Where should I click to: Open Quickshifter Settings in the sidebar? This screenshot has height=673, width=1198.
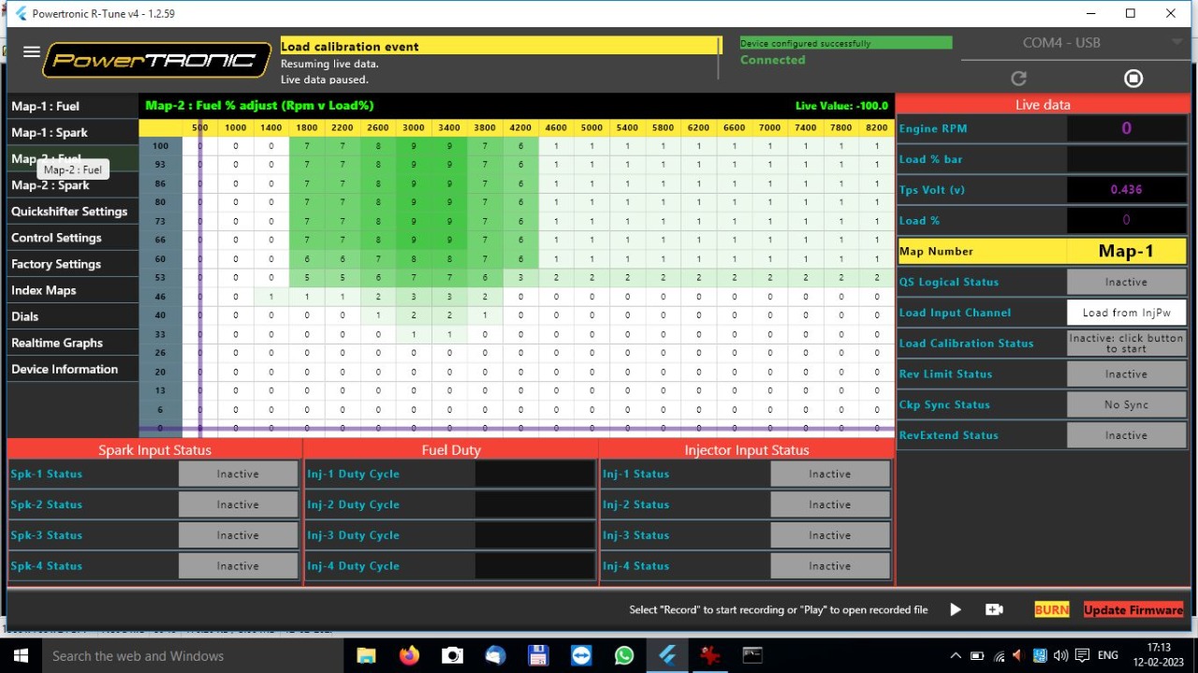(69, 212)
